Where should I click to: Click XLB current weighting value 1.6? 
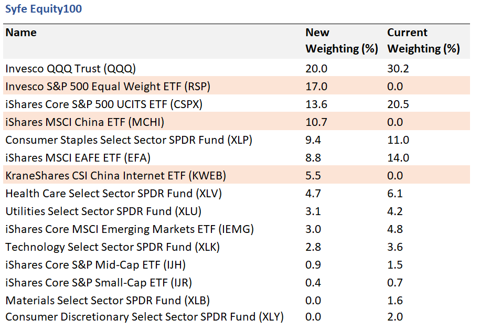[395, 301]
